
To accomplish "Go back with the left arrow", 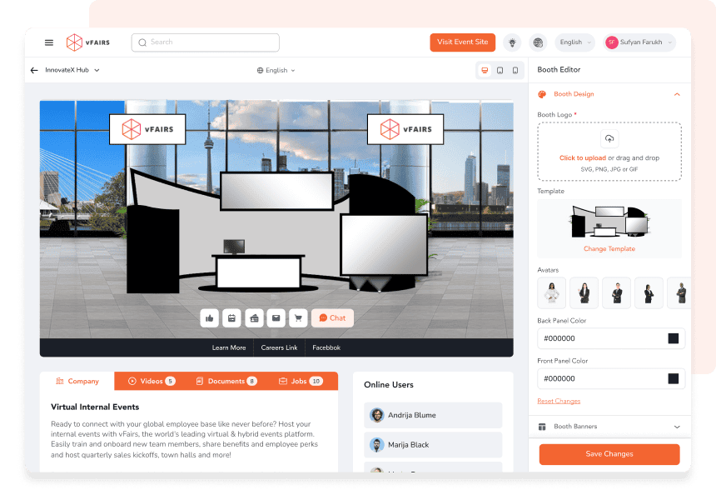I will pos(34,70).
